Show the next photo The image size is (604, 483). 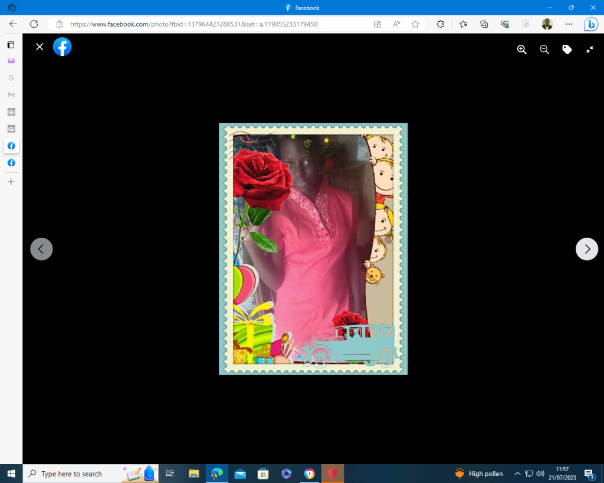tap(586, 249)
